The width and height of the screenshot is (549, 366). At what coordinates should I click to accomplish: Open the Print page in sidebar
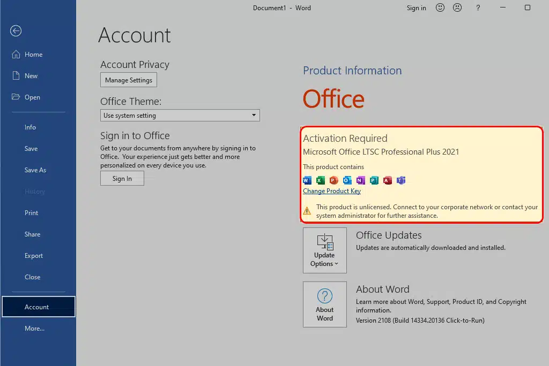pos(32,213)
